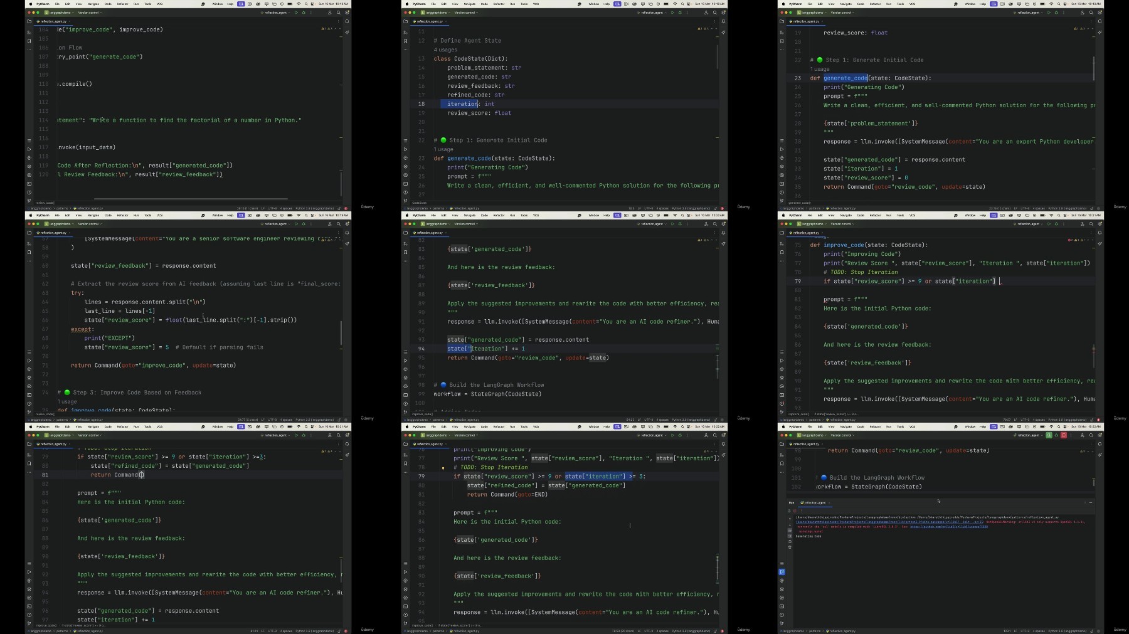
Task: Toggle soft-wrap in the Run console output
Action: 790,531
